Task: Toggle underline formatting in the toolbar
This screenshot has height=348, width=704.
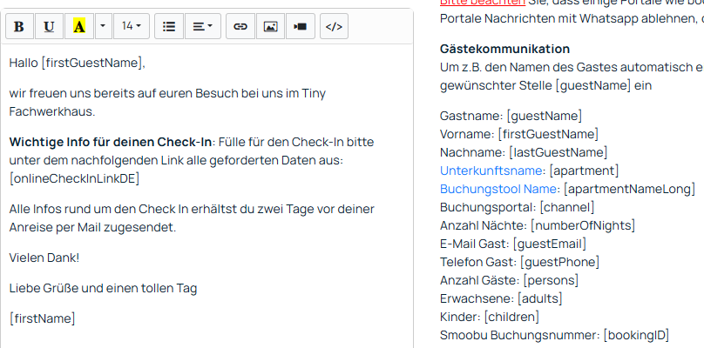Action: [x=49, y=26]
